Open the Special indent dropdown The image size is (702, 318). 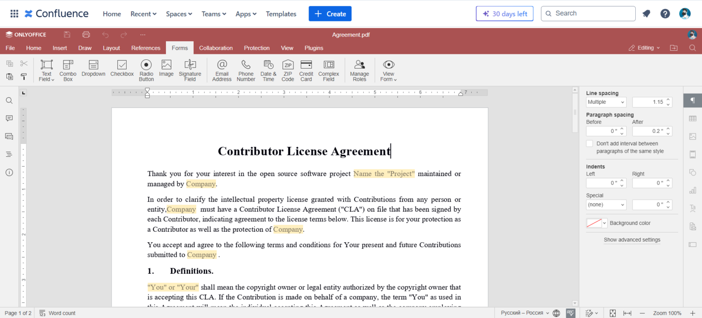[606, 204]
